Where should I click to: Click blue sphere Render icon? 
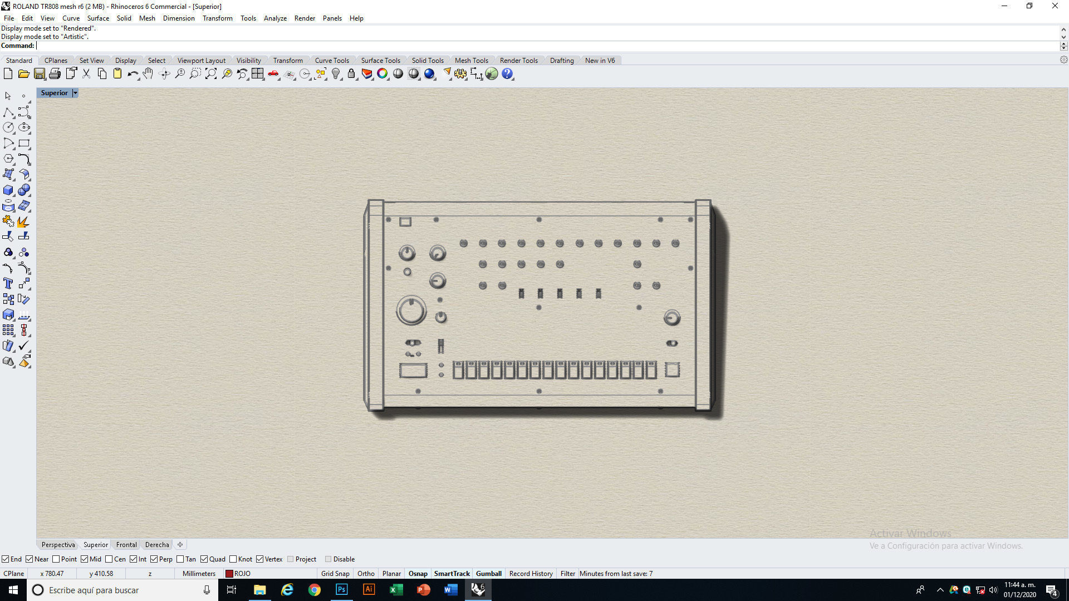coord(429,73)
